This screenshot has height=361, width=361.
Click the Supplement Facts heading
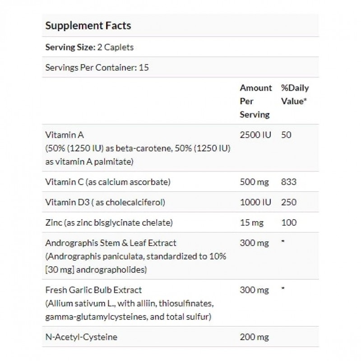(88, 25)
